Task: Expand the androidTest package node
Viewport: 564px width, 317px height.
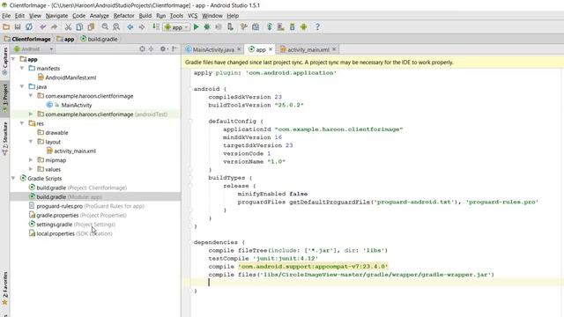Action: click(x=31, y=114)
